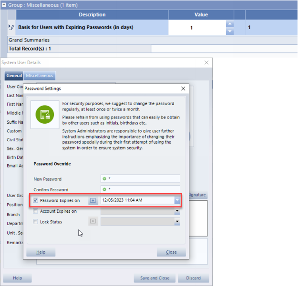Viewport: 298px width, 286px height.
Task: Click plus button beside Password Expires on
Action: pyautogui.click(x=93, y=200)
